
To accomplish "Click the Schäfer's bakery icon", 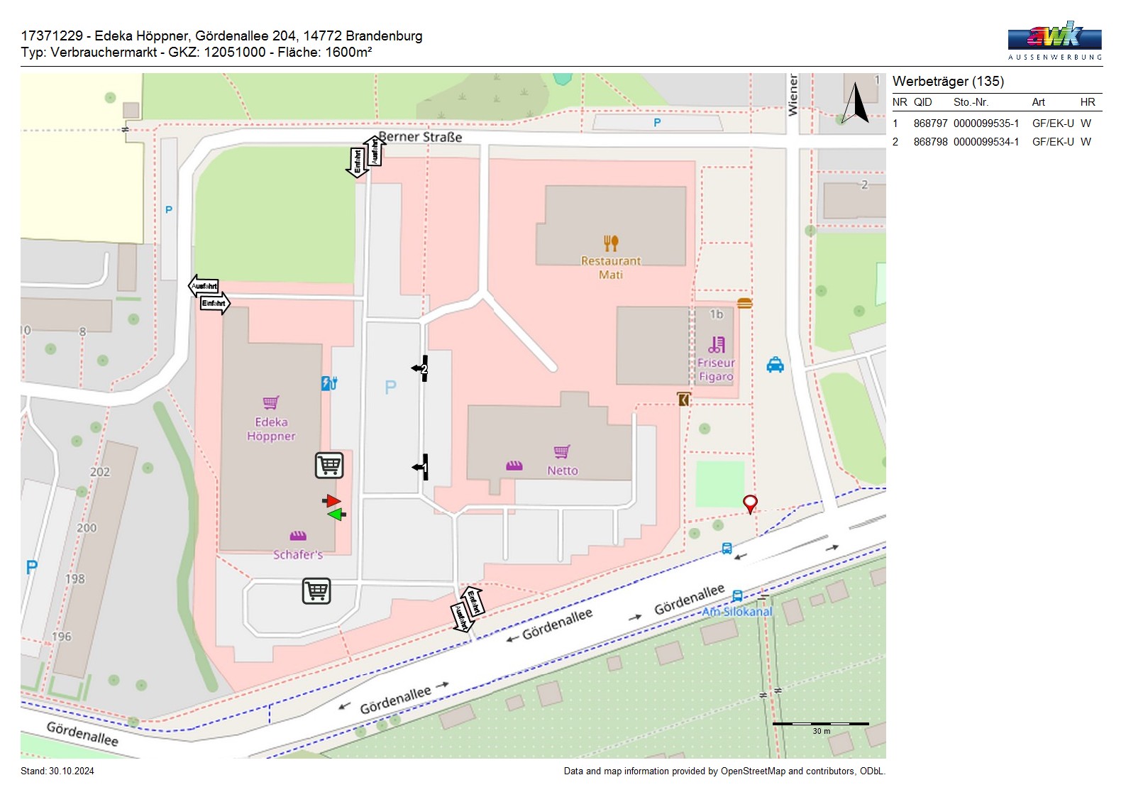I will coord(298,536).
